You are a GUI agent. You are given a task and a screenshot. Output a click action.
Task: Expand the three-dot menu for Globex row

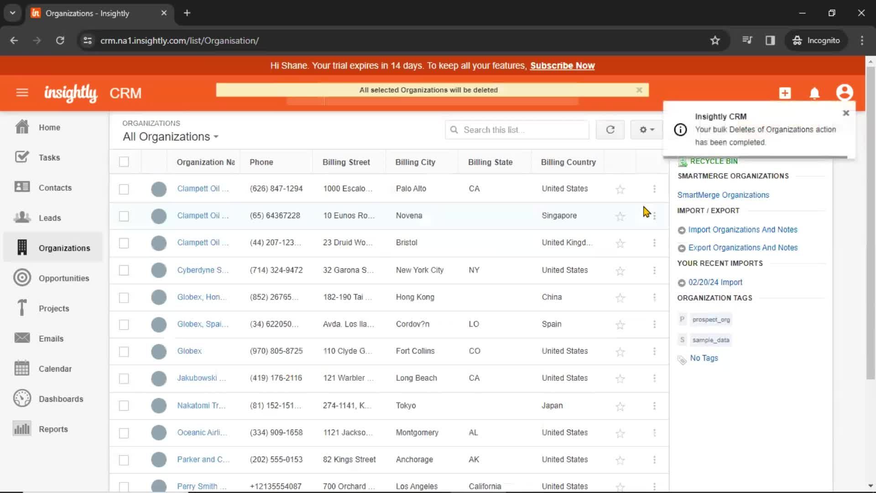point(654,351)
